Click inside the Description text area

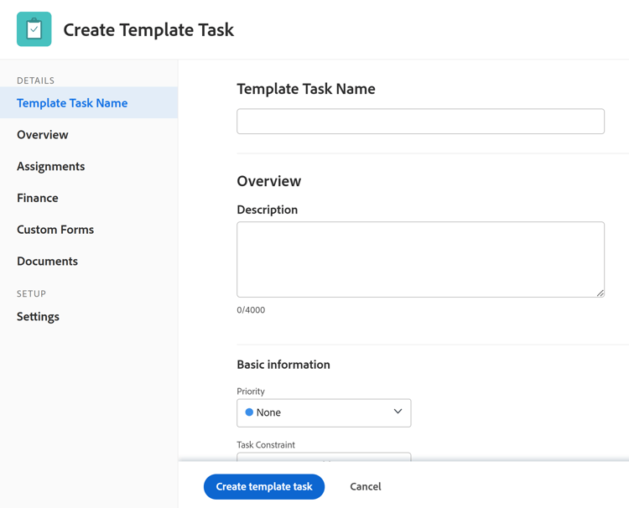420,259
